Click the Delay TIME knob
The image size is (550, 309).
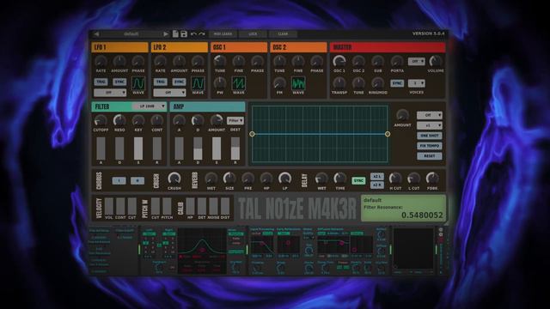point(340,179)
